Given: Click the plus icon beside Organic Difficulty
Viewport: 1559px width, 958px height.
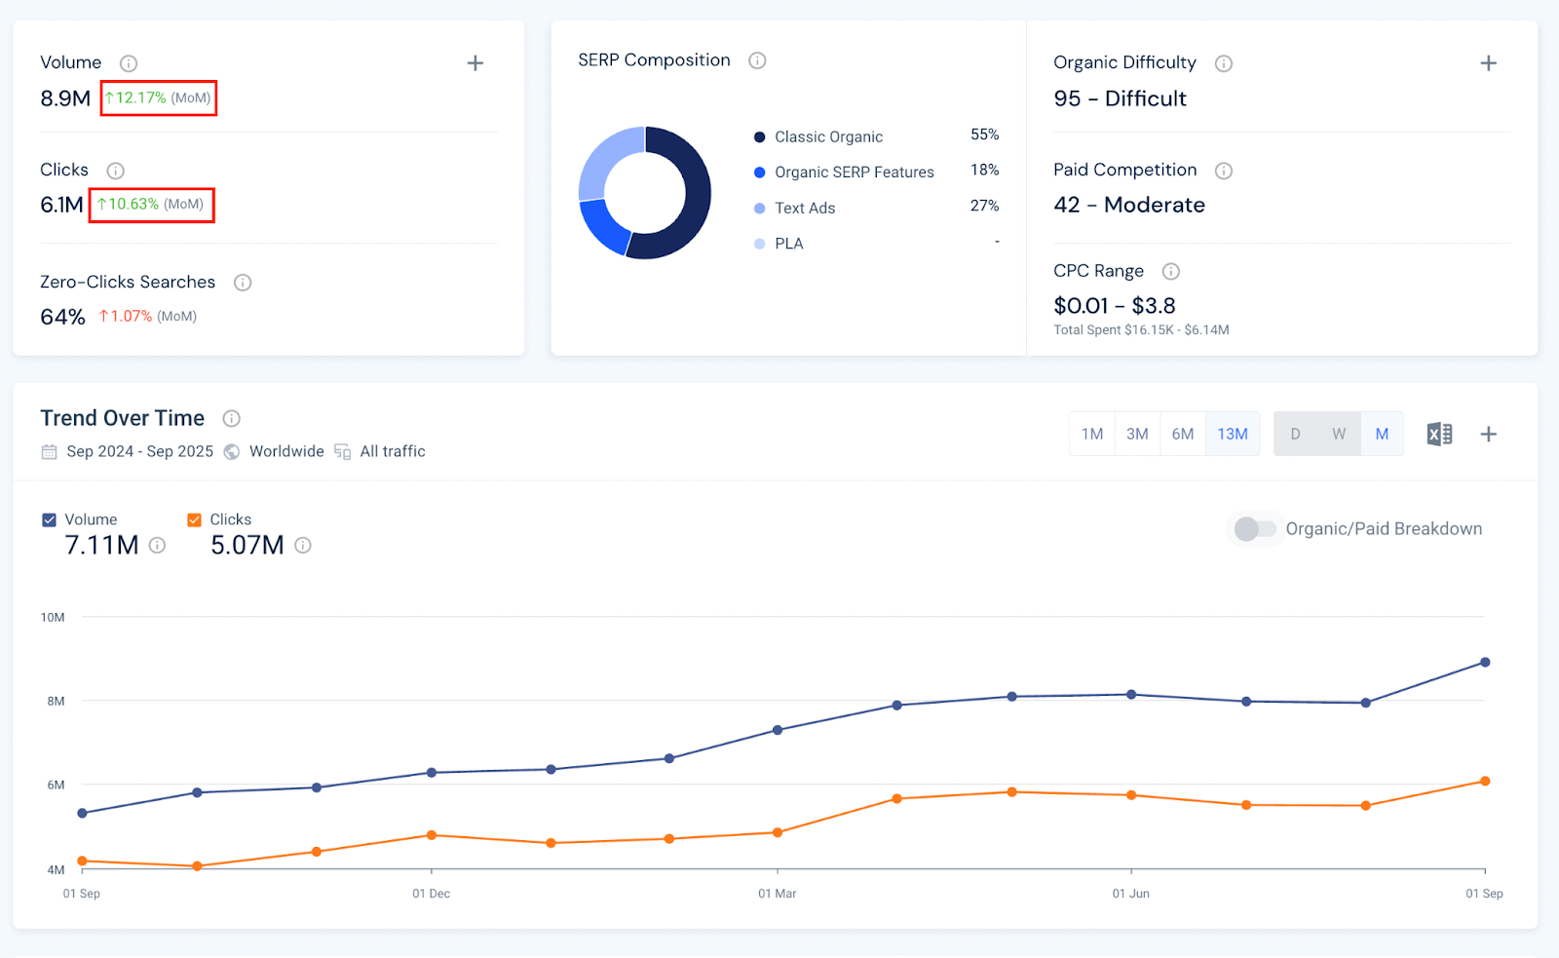Looking at the screenshot, I should click(1488, 62).
